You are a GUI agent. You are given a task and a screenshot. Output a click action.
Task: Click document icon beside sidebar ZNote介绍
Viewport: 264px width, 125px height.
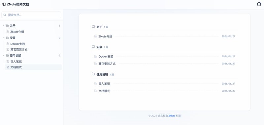click(8, 32)
